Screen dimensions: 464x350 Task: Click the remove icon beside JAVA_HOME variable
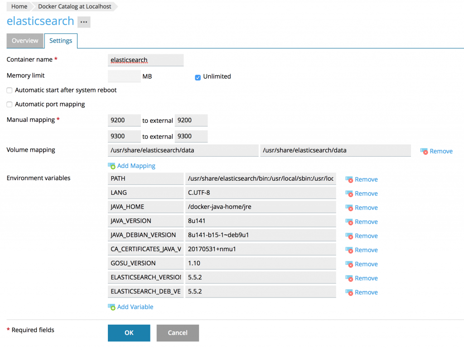pyautogui.click(x=349, y=208)
